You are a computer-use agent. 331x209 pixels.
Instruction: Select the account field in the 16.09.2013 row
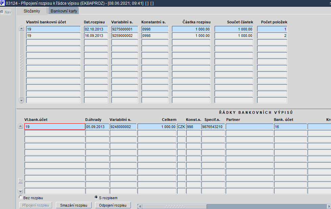point(53,36)
